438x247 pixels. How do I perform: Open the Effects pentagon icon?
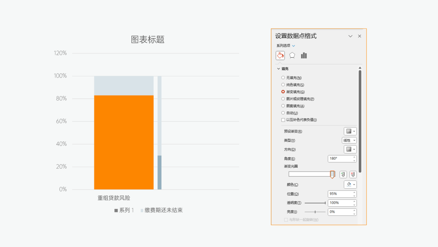pyautogui.click(x=292, y=55)
